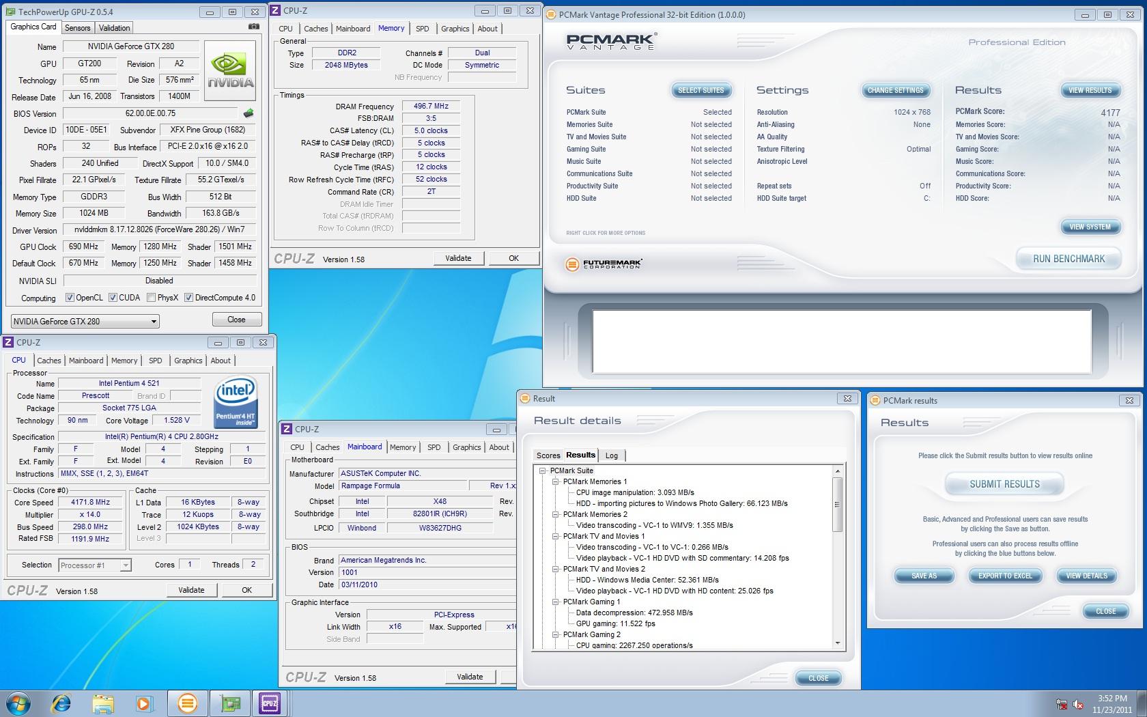Close the PCMark results window with X
1147x717 pixels.
pos(1129,400)
